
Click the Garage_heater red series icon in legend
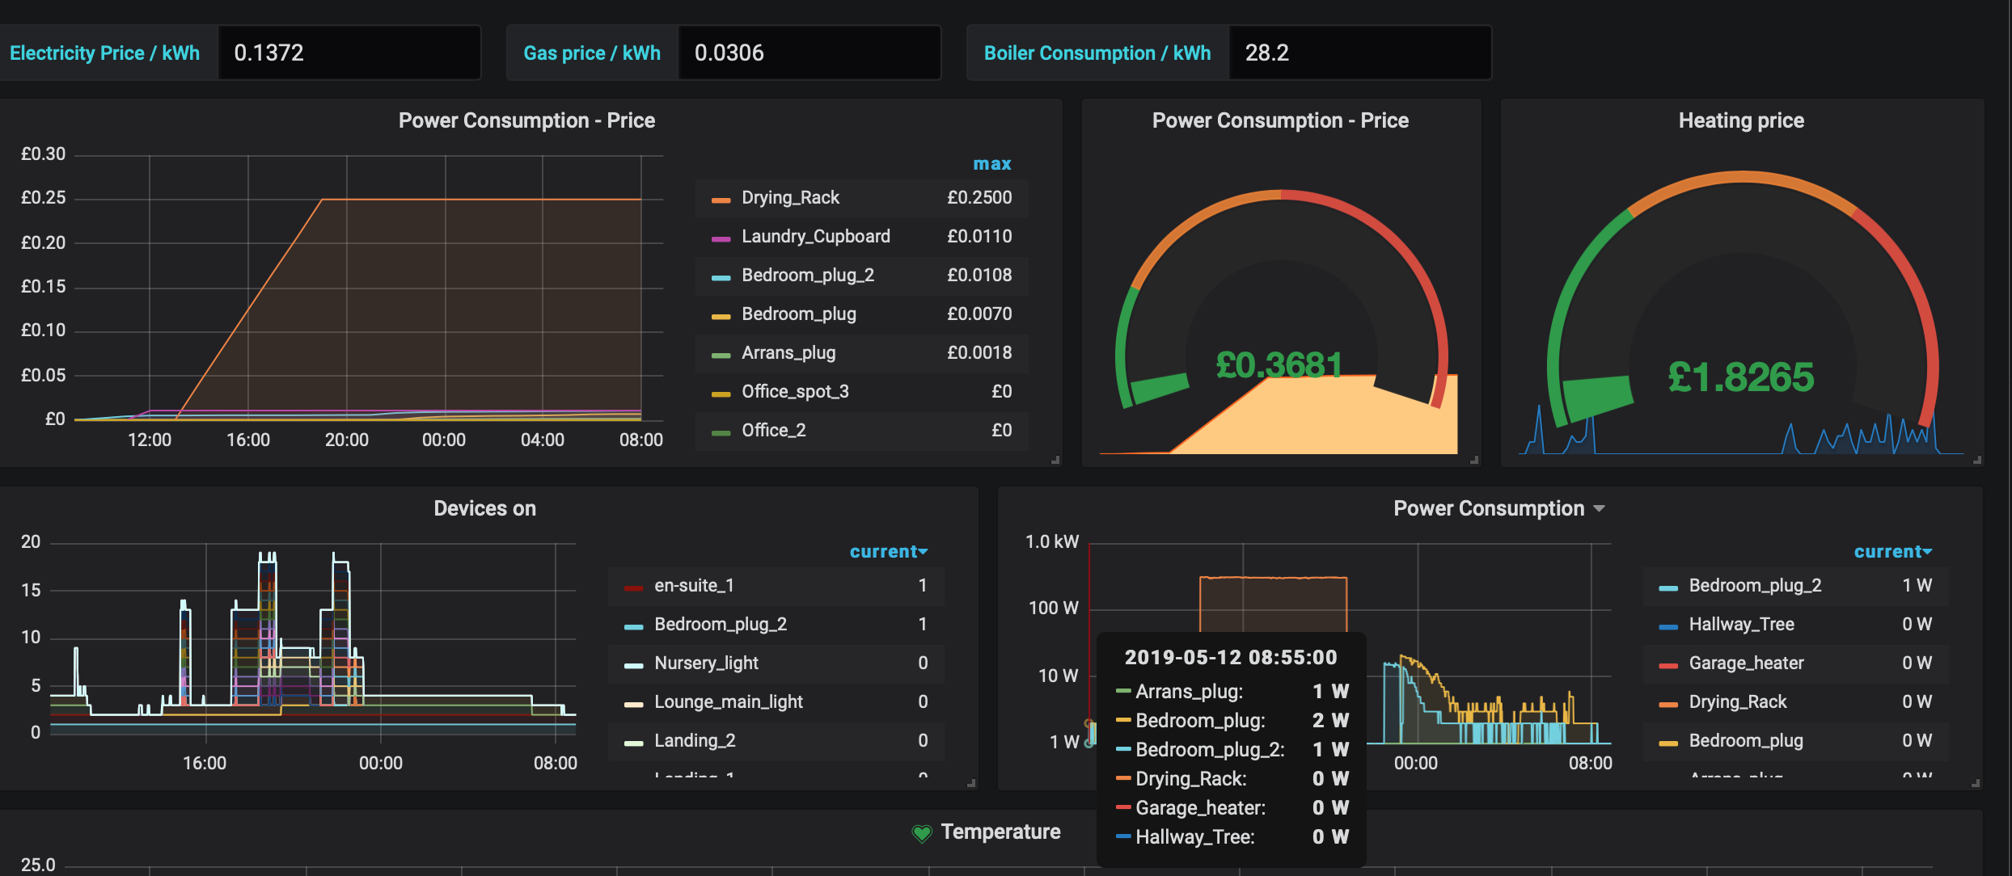[x=1668, y=665]
